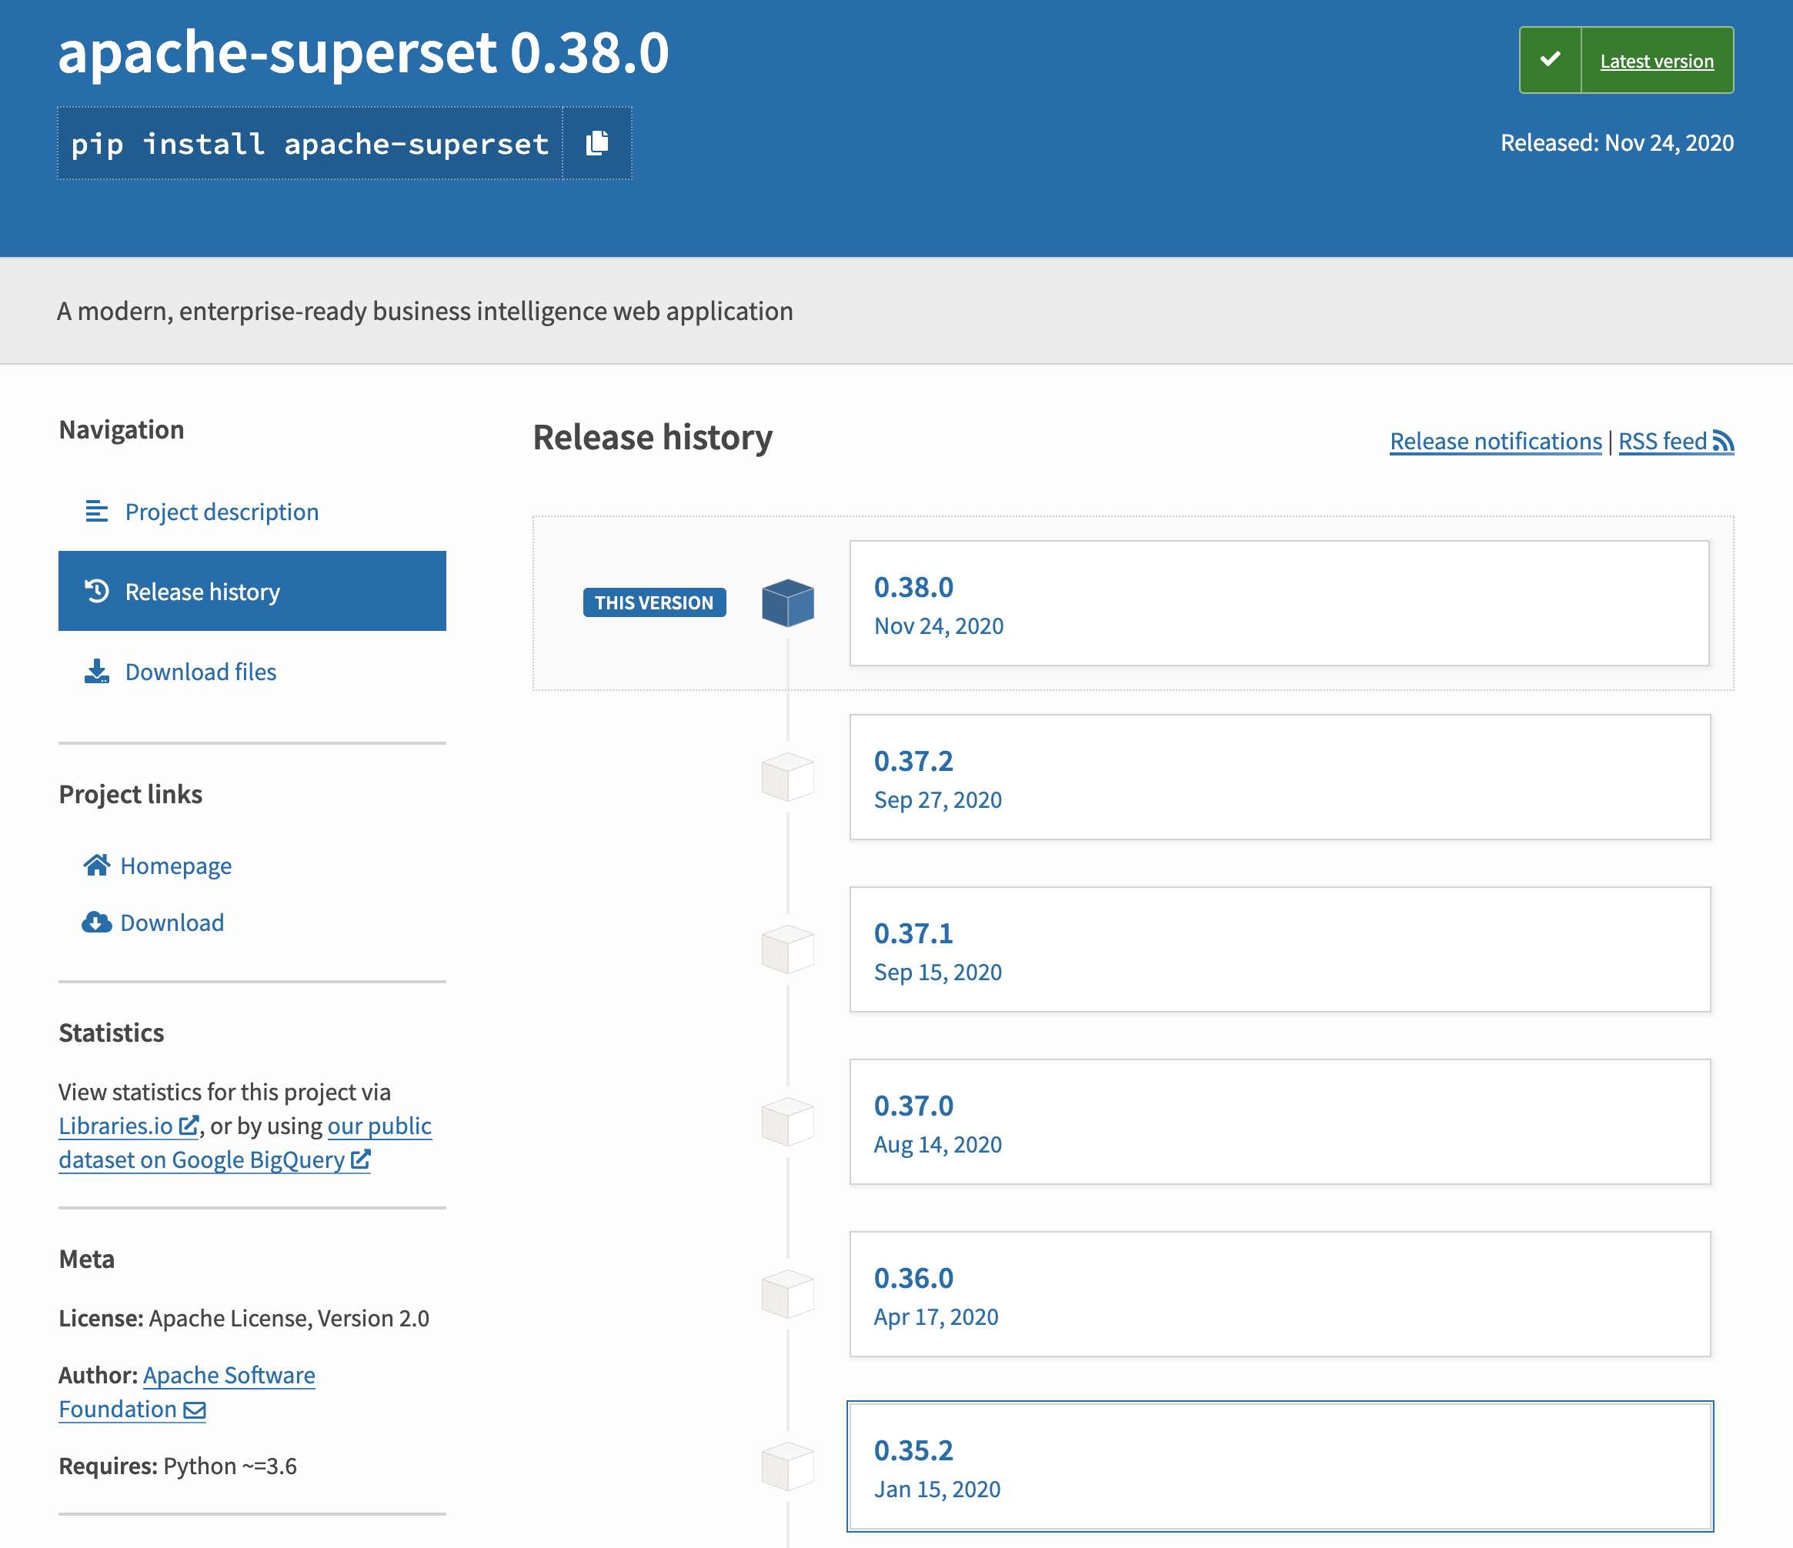Image resolution: width=1793 pixels, height=1548 pixels.
Task: Click the grey cube beside 0.36.0
Action: click(787, 1293)
